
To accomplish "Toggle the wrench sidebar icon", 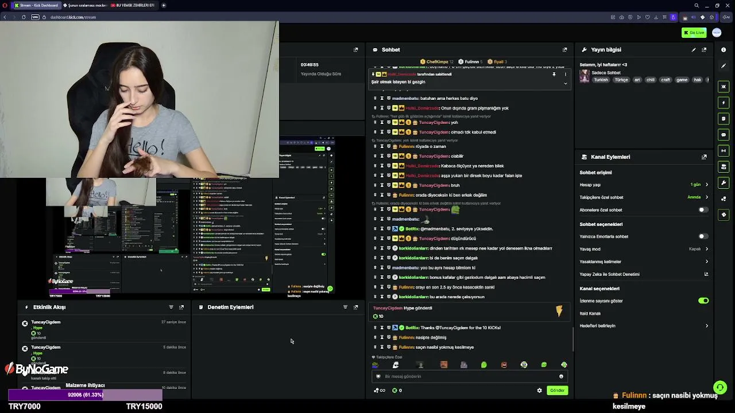I will tap(724, 183).
